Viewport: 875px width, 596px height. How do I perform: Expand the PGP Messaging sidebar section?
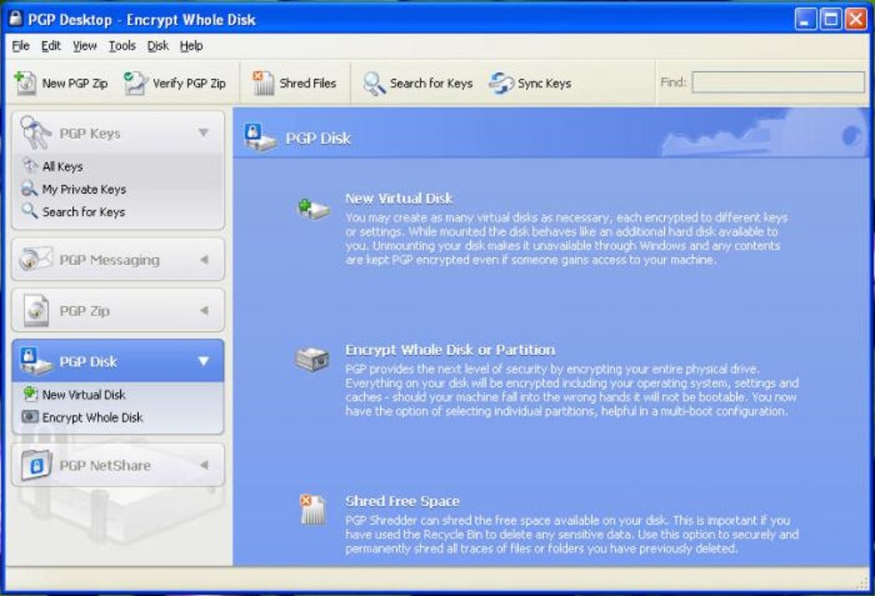[204, 260]
